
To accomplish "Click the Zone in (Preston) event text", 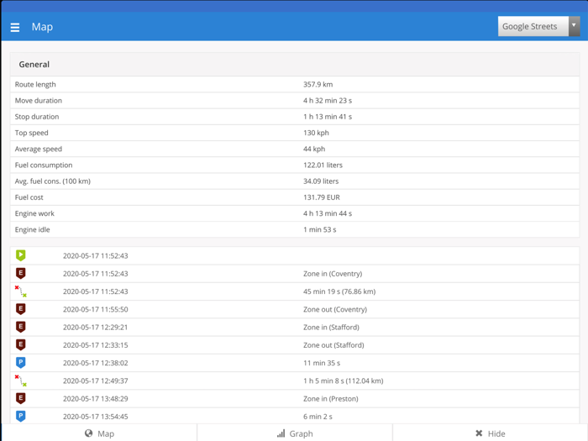I will (x=331, y=399).
